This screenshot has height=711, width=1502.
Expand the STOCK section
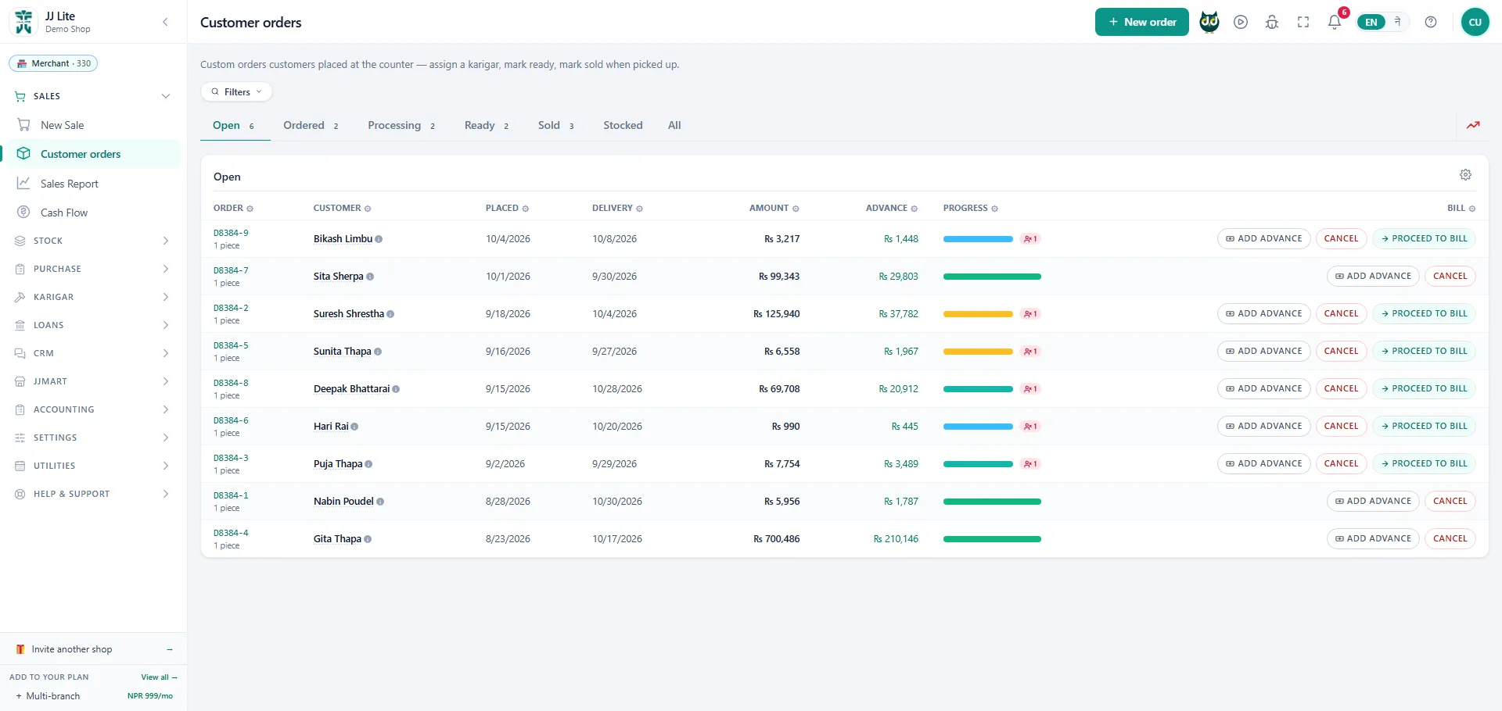(x=93, y=241)
